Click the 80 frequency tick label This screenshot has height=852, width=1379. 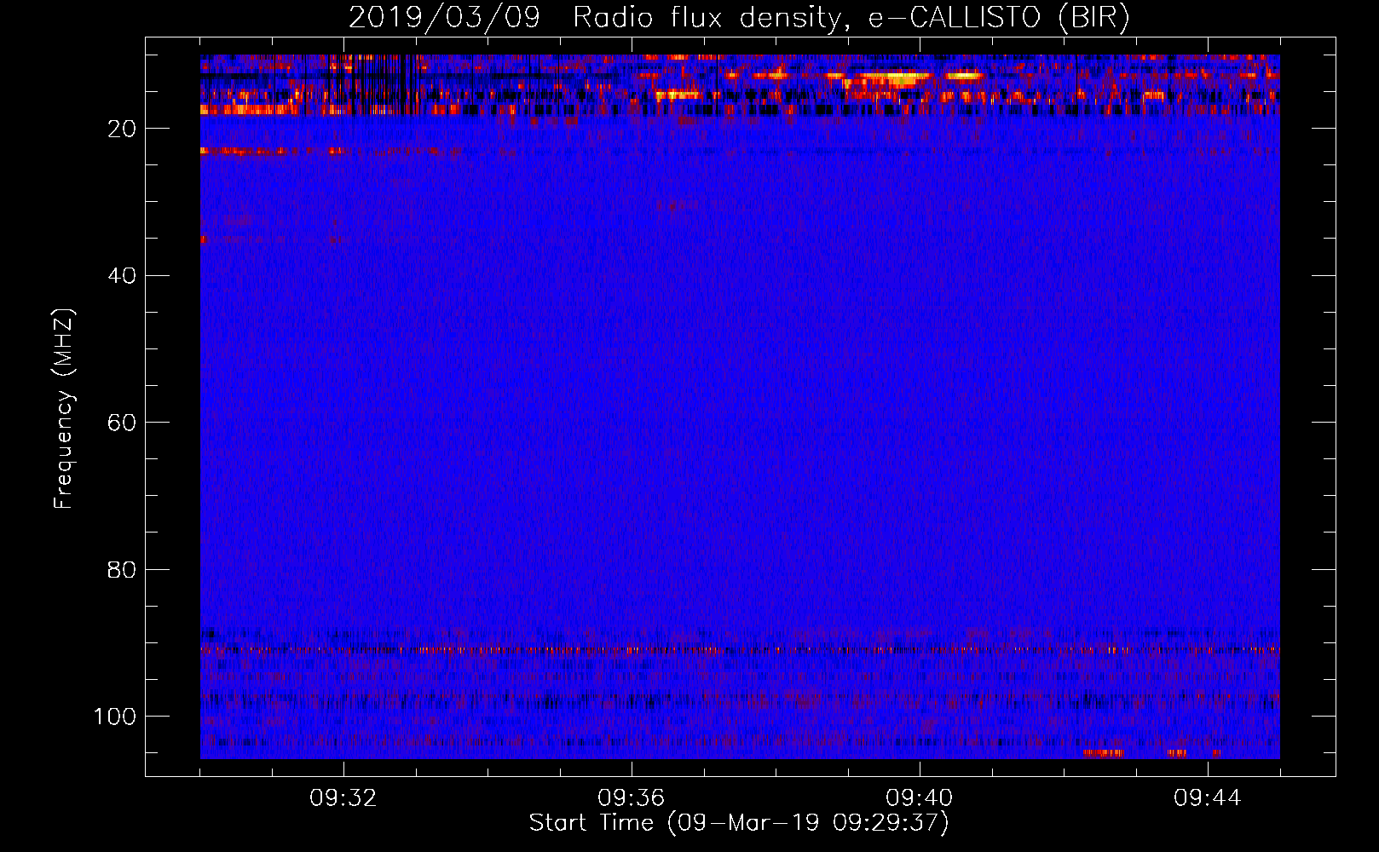tap(122, 569)
